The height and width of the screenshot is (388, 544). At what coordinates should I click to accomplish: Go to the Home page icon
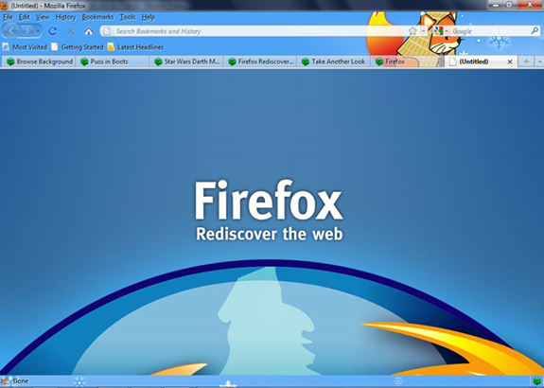click(89, 31)
